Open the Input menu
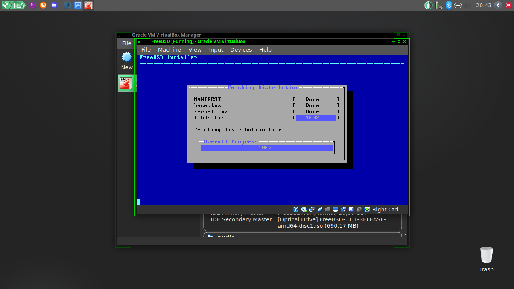514x289 pixels. (216, 50)
